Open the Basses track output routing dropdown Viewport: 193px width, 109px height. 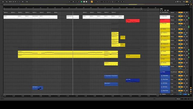tap(174, 63)
